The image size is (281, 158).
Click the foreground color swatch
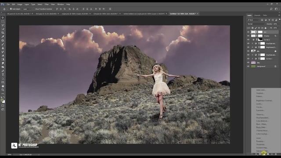click(2, 100)
